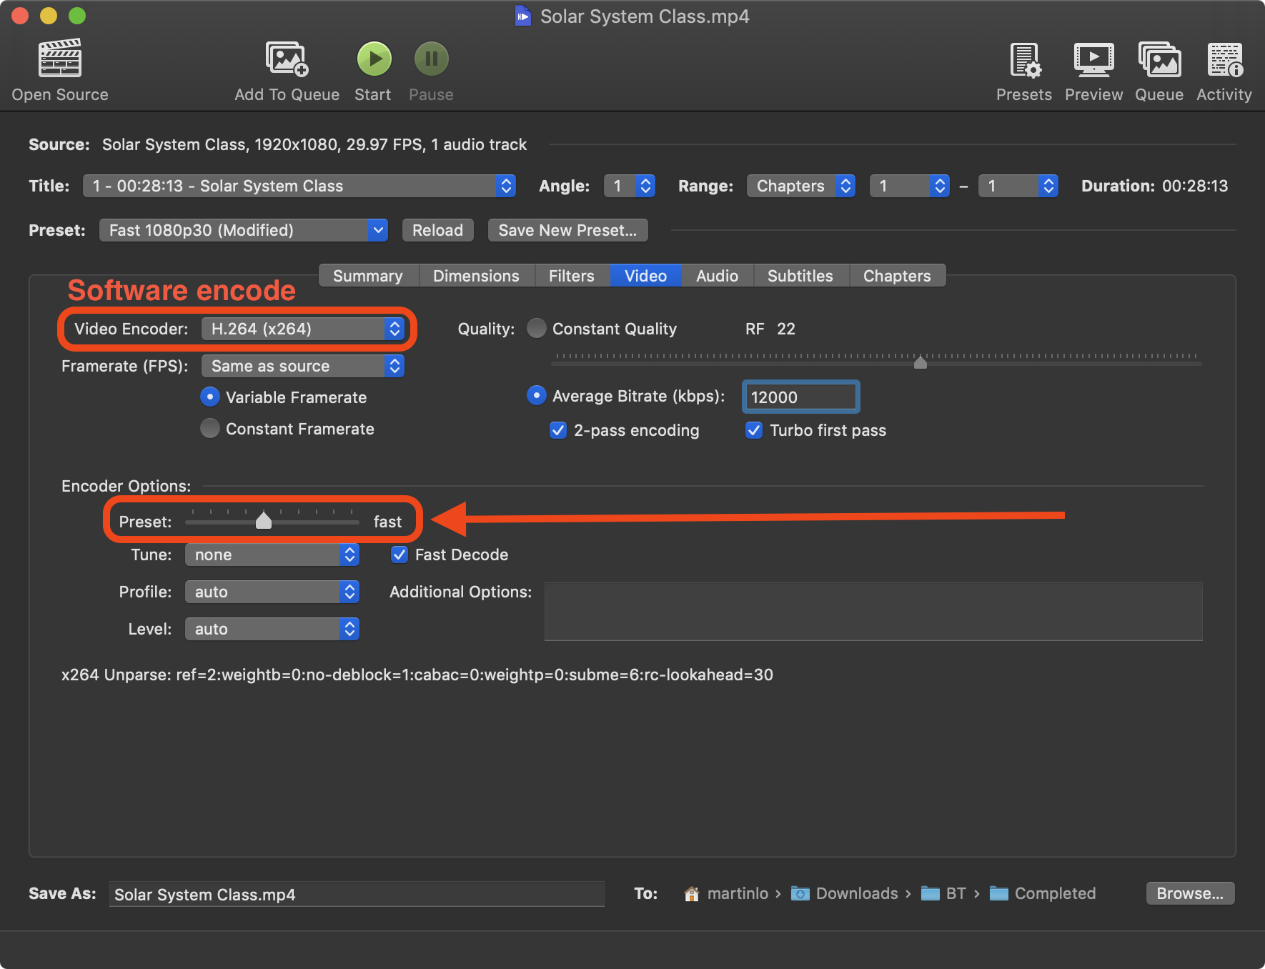Switch to the Audio tab
The width and height of the screenshot is (1265, 969).
click(x=717, y=276)
